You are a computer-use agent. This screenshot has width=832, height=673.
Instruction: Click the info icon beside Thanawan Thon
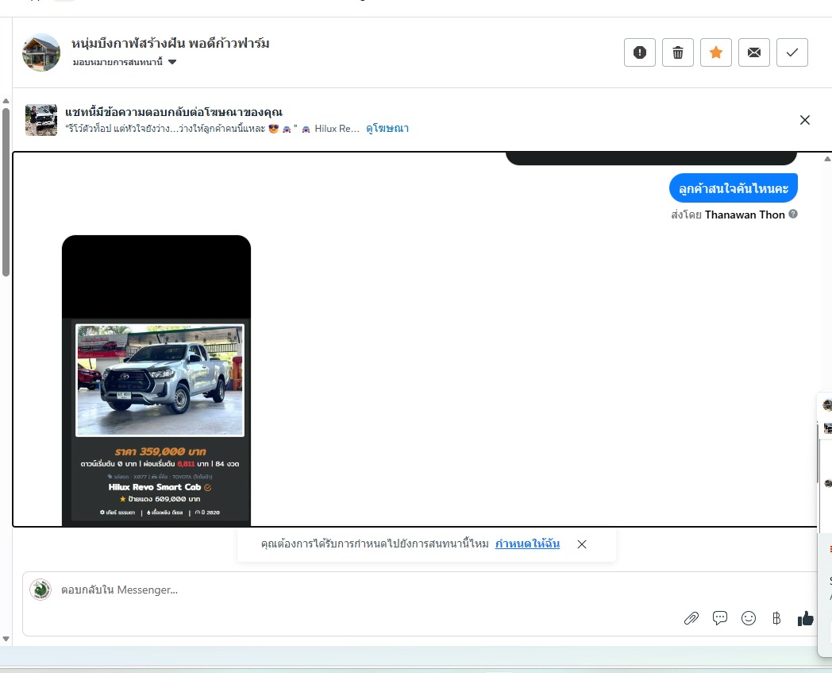793,215
